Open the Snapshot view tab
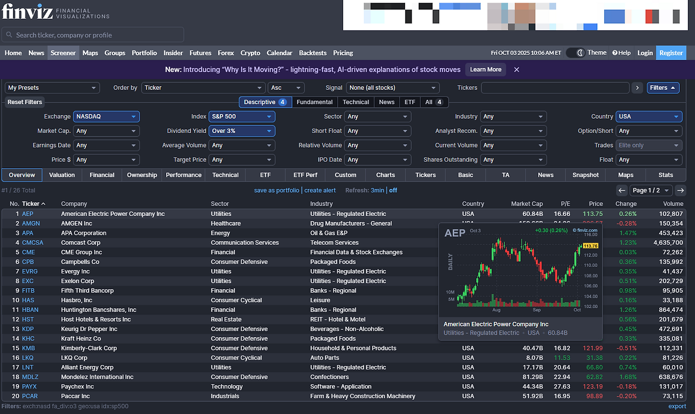 (585, 175)
